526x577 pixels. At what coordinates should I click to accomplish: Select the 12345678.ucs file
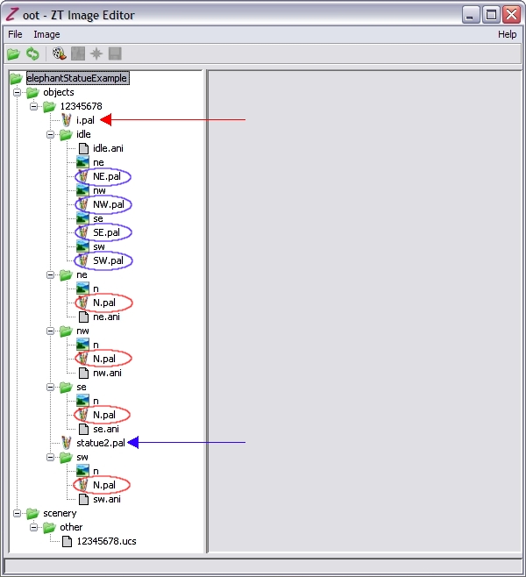coord(106,541)
